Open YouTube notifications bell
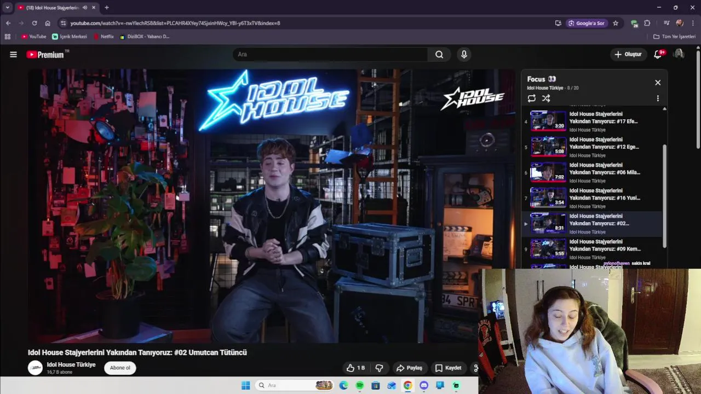 tap(658, 54)
